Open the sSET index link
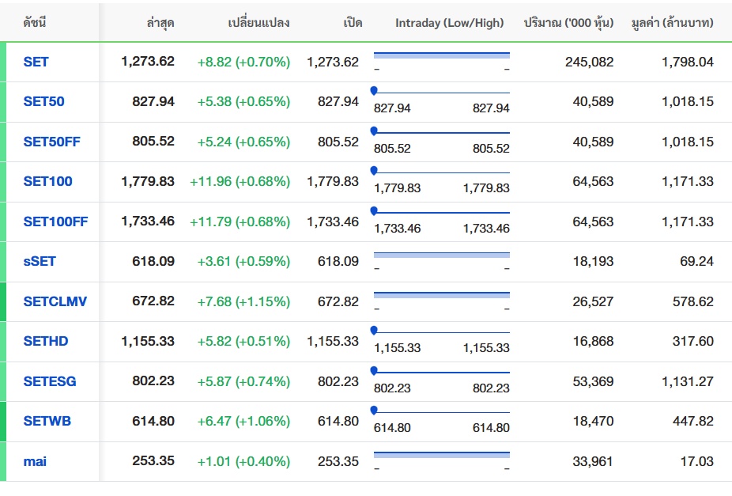Image resolution: width=732 pixels, height=496 pixels. (x=40, y=261)
